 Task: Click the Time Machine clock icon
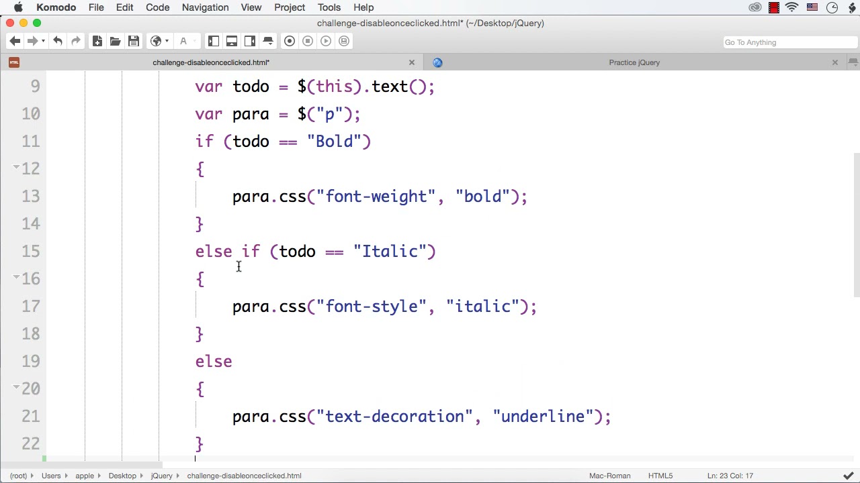[832, 7]
